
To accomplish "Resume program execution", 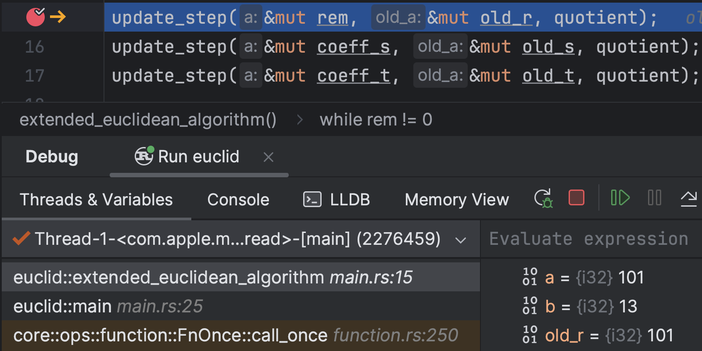I will pyautogui.click(x=620, y=198).
